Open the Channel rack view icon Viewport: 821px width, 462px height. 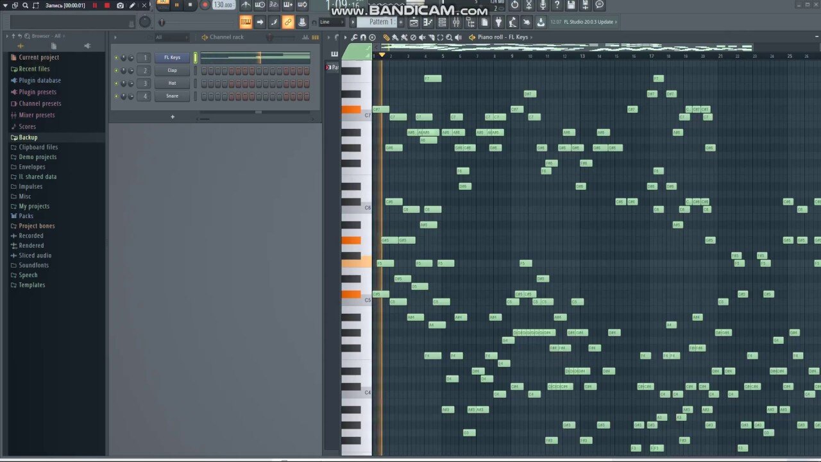(442, 22)
